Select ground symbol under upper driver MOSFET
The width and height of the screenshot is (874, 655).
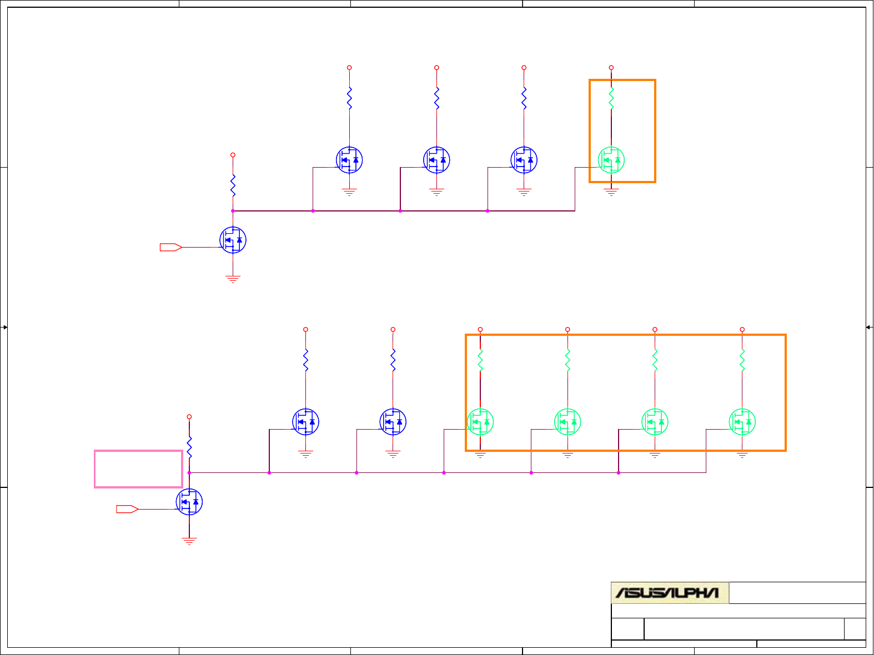pyautogui.click(x=233, y=279)
